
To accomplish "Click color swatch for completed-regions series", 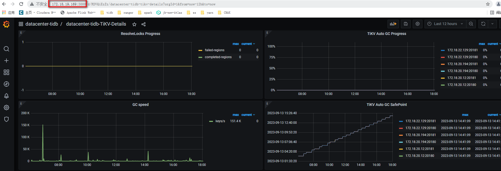I will tap(200, 57).
